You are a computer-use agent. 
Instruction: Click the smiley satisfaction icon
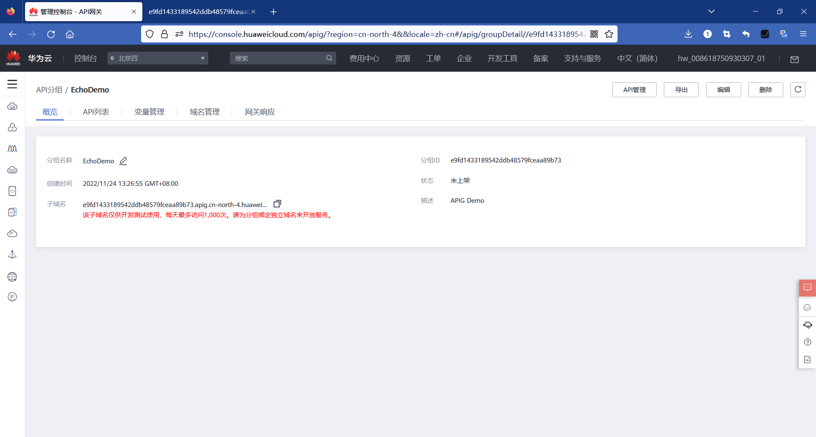click(x=807, y=308)
